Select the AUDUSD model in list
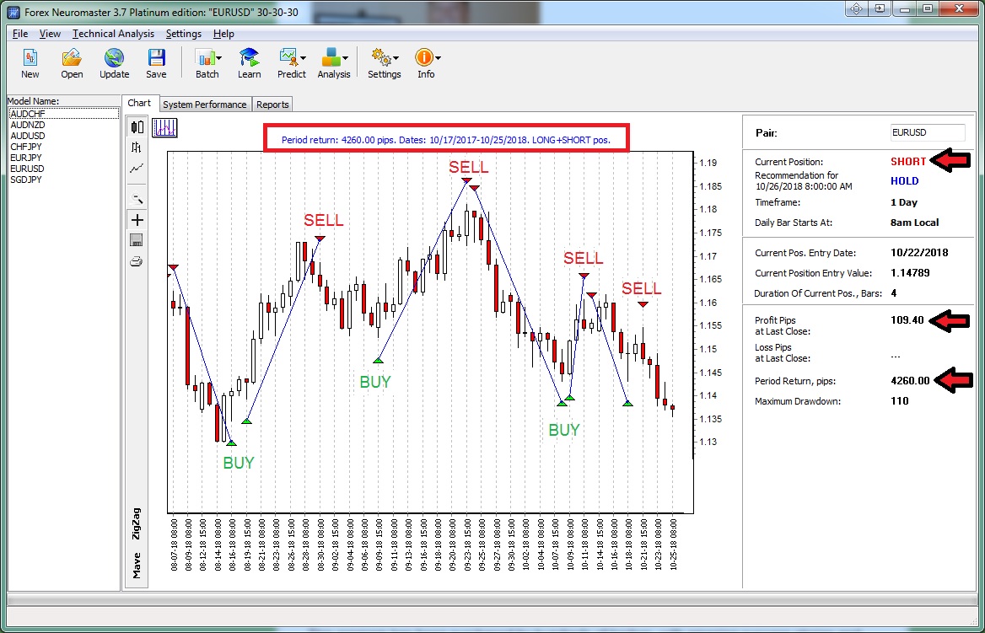This screenshot has height=633, width=985. [28, 136]
